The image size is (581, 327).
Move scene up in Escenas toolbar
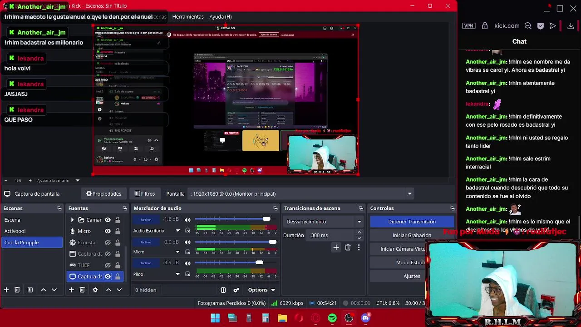pos(44,290)
